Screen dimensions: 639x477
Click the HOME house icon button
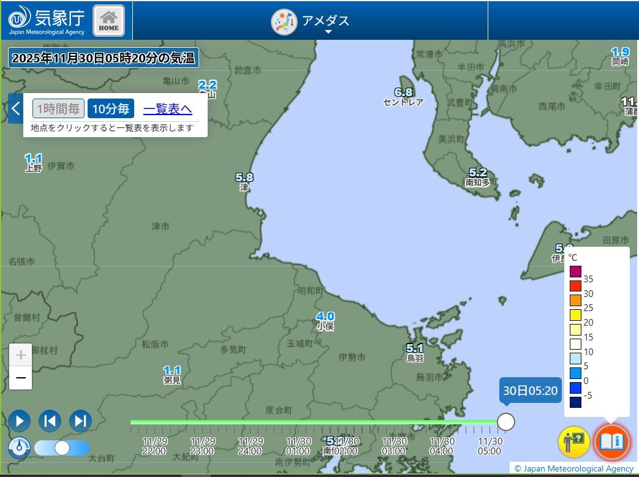[108, 20]
